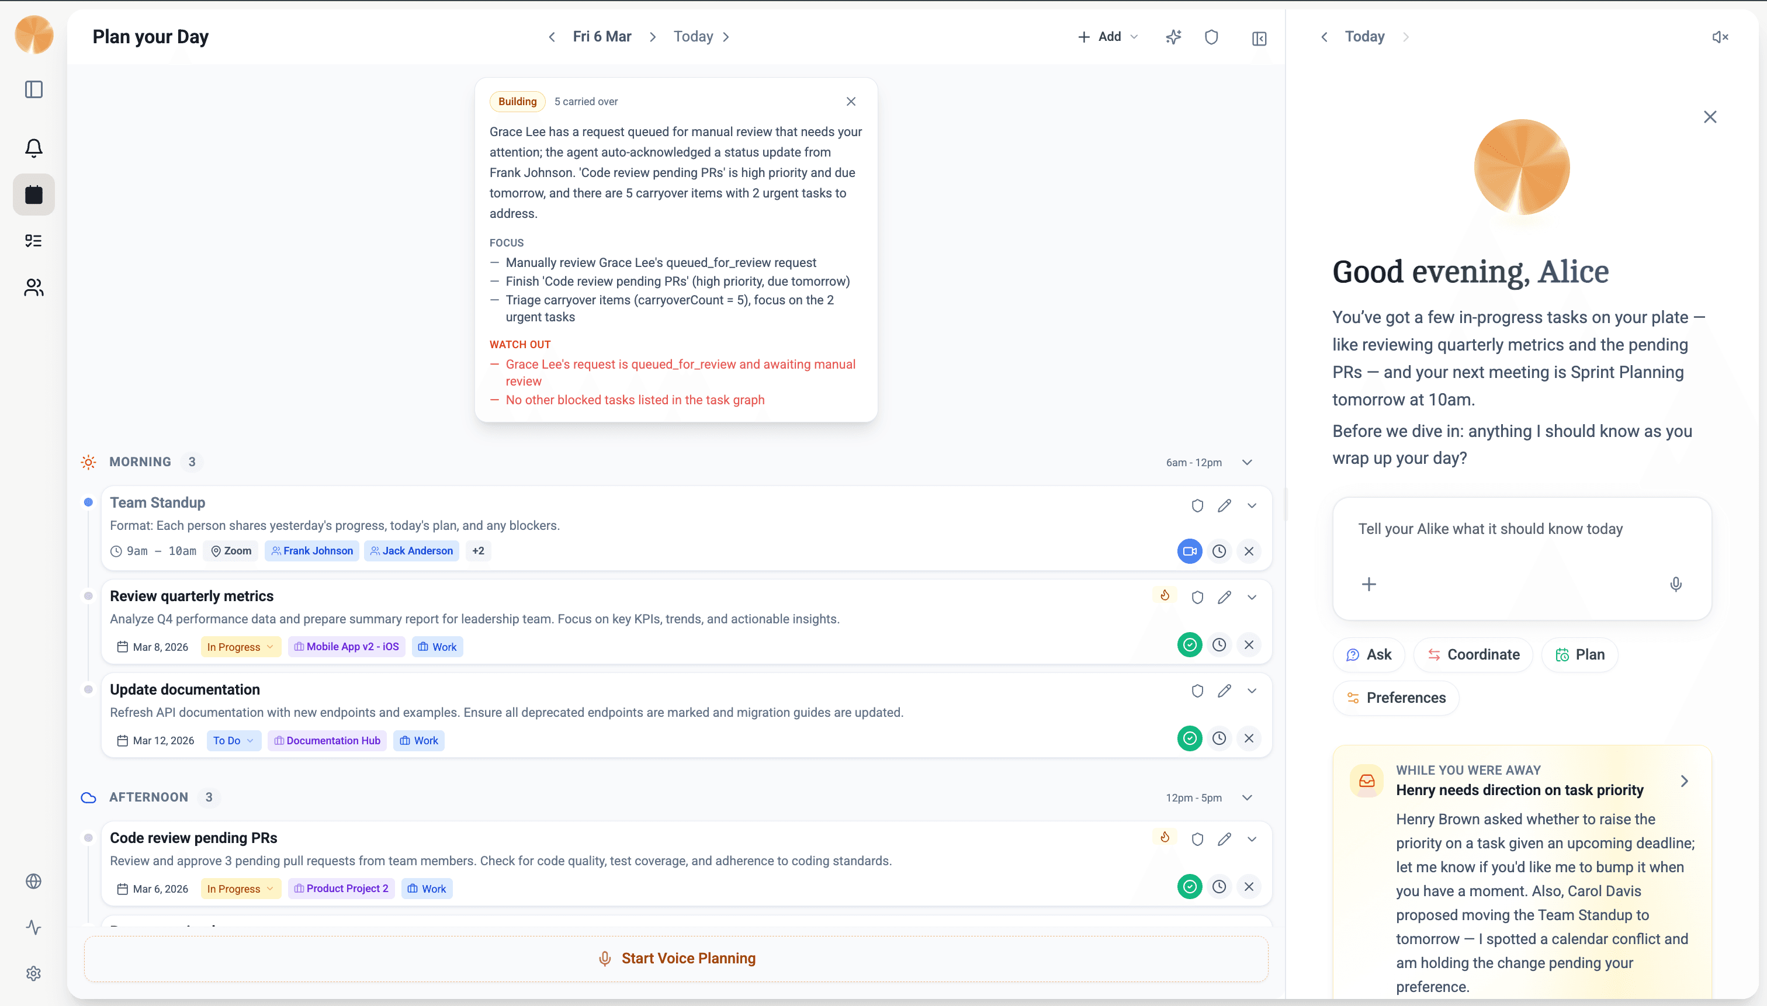The image size is (1767, 1006).
Task: Open the people/contacts icon in sidebar
Action: pos(33,287)
